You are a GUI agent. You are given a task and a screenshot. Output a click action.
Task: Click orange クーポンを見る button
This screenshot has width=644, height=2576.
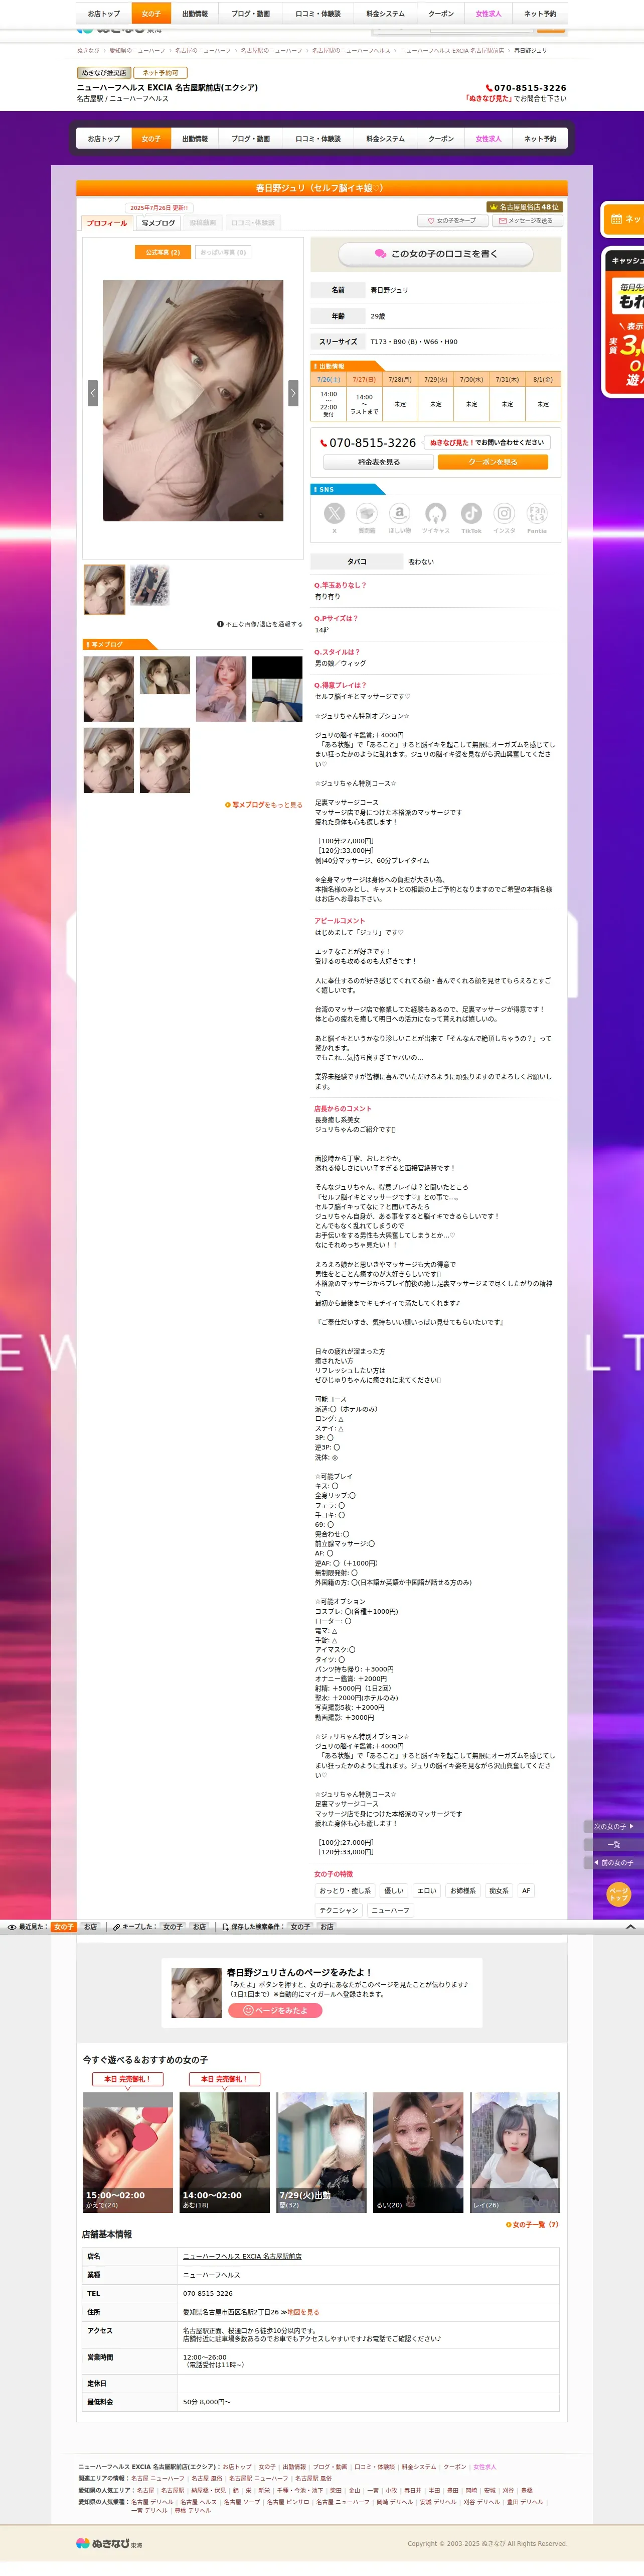[493, 462]
